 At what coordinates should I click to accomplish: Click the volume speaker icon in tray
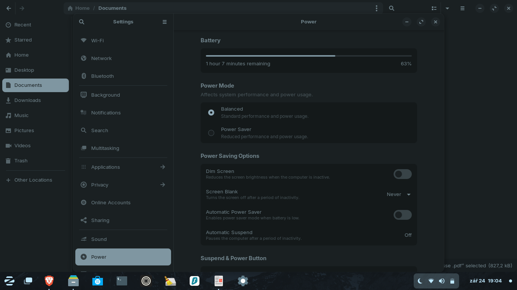(x=442, y=281)
